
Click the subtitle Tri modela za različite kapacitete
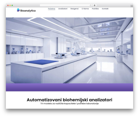[69, 103]
